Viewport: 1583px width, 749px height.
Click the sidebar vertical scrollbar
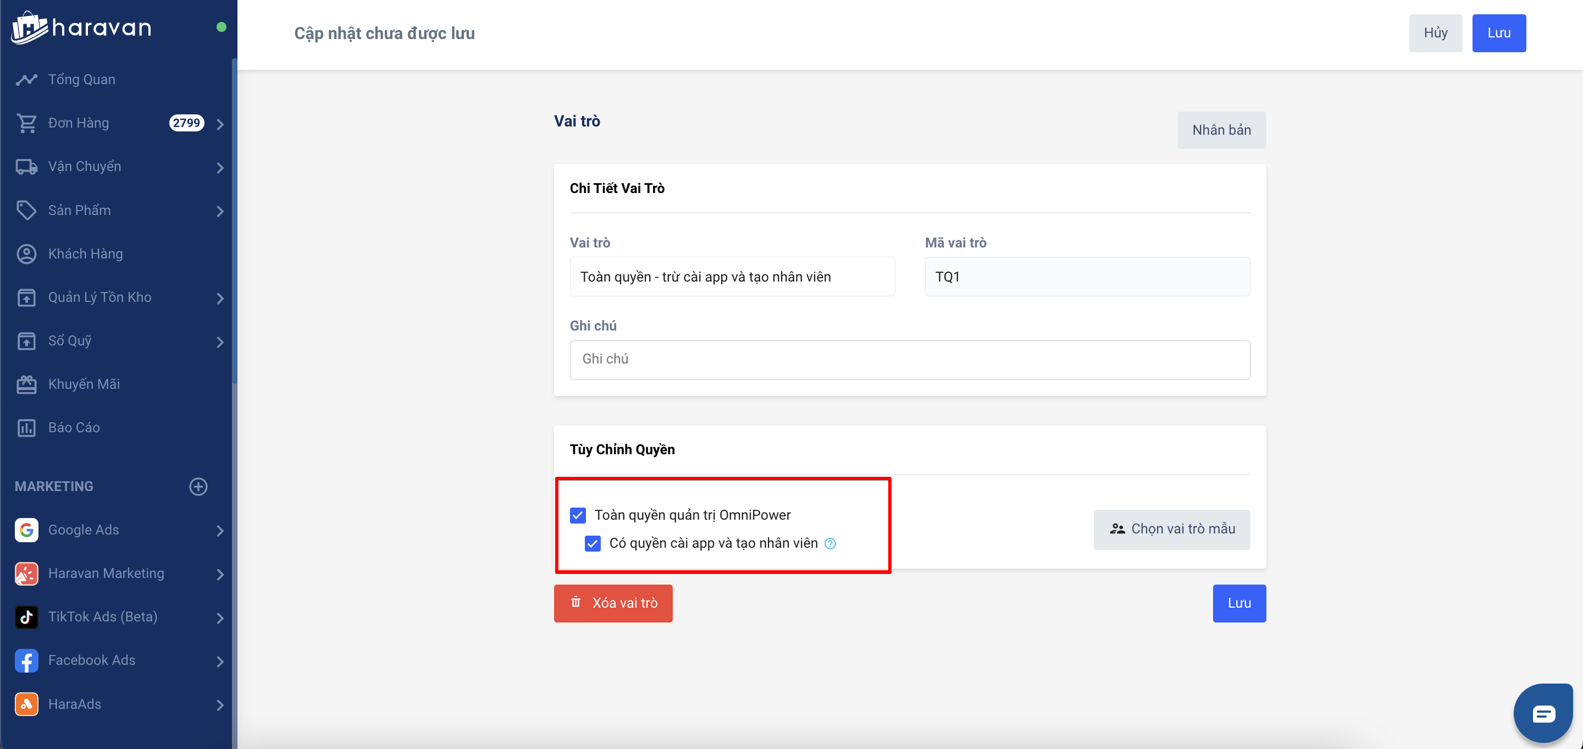(234, 222)
